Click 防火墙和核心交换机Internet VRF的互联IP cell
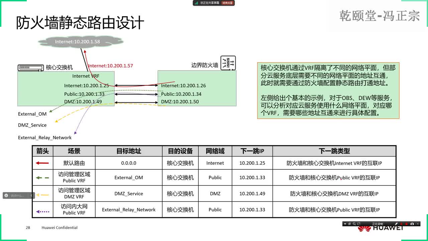 coord(334,163)
